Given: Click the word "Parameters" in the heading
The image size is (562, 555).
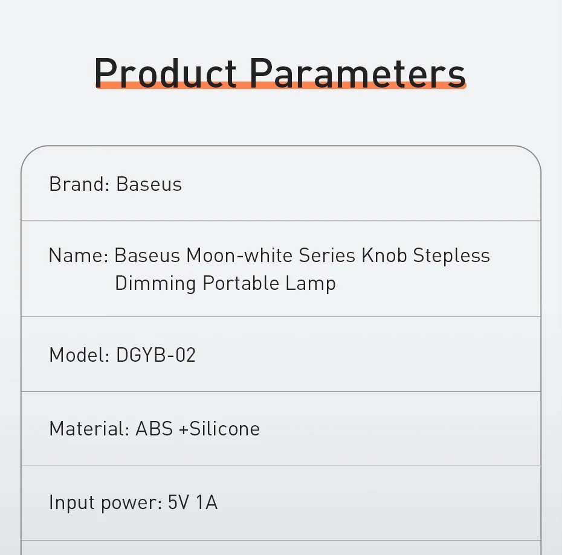Looking at the screenshot, I should coord(357,72).
